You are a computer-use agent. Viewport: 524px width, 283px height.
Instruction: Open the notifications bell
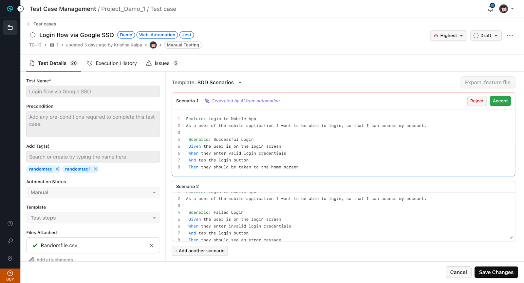pos(491,8)
